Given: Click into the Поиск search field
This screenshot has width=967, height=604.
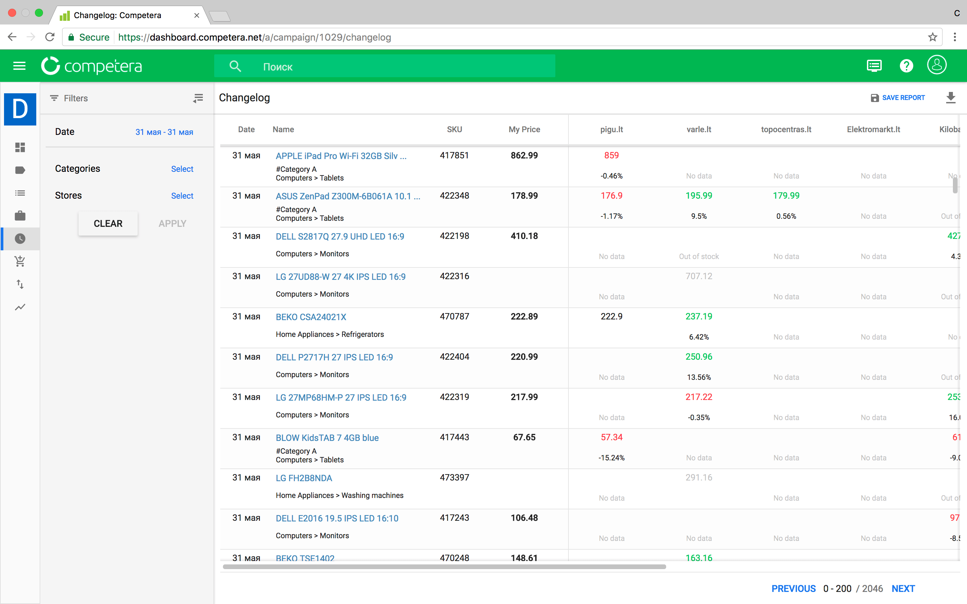Looking at the screenshot, I should (385, 66).
